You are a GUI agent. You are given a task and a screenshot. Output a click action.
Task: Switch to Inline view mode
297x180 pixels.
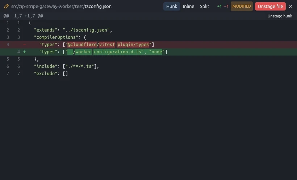point(188,6)
